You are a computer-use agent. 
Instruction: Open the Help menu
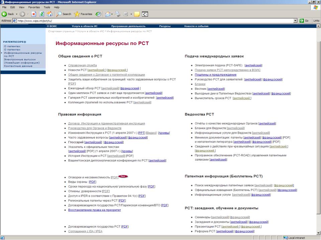(x=57, y=7)
